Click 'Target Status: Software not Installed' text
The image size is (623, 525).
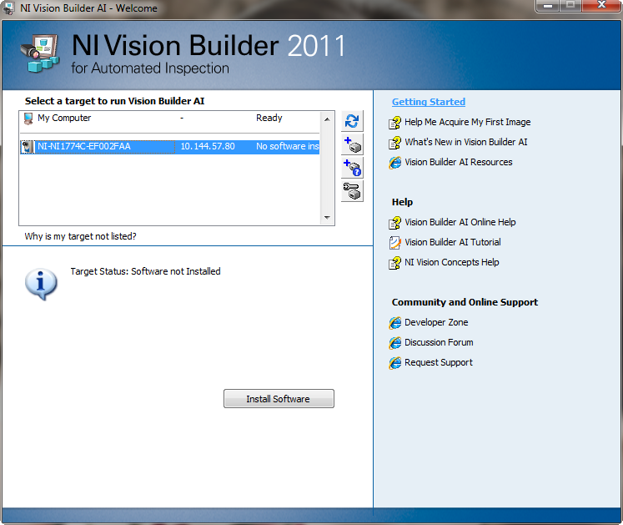[145, 271]
